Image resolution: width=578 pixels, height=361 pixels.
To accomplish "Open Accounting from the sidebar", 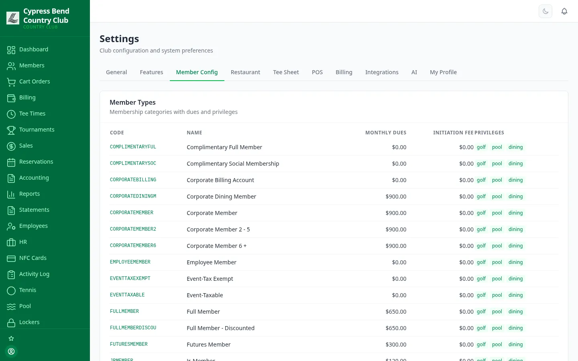I will point(34,178).
